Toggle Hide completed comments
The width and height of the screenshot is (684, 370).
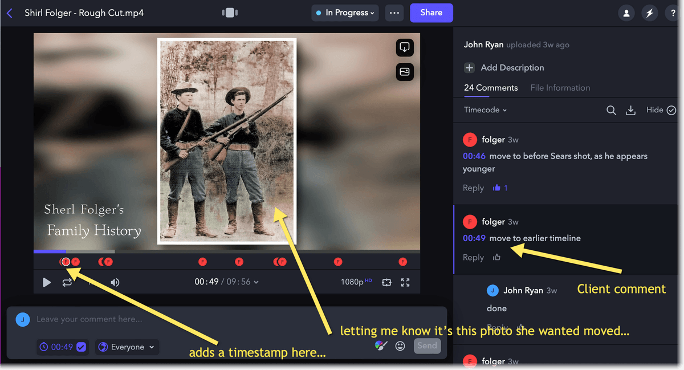point(661,110)
